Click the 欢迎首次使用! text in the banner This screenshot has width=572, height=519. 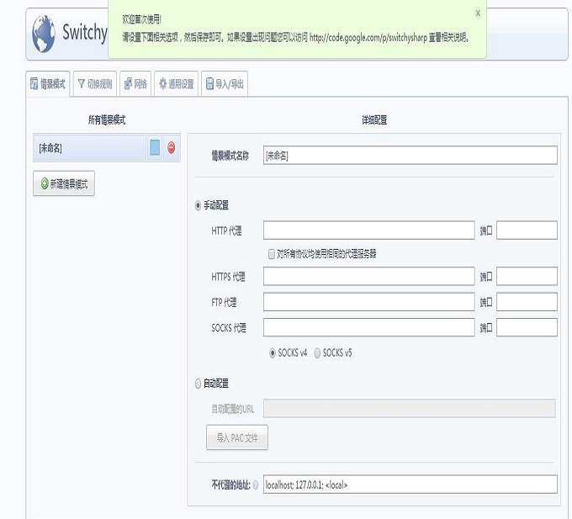tap(141, 19)
